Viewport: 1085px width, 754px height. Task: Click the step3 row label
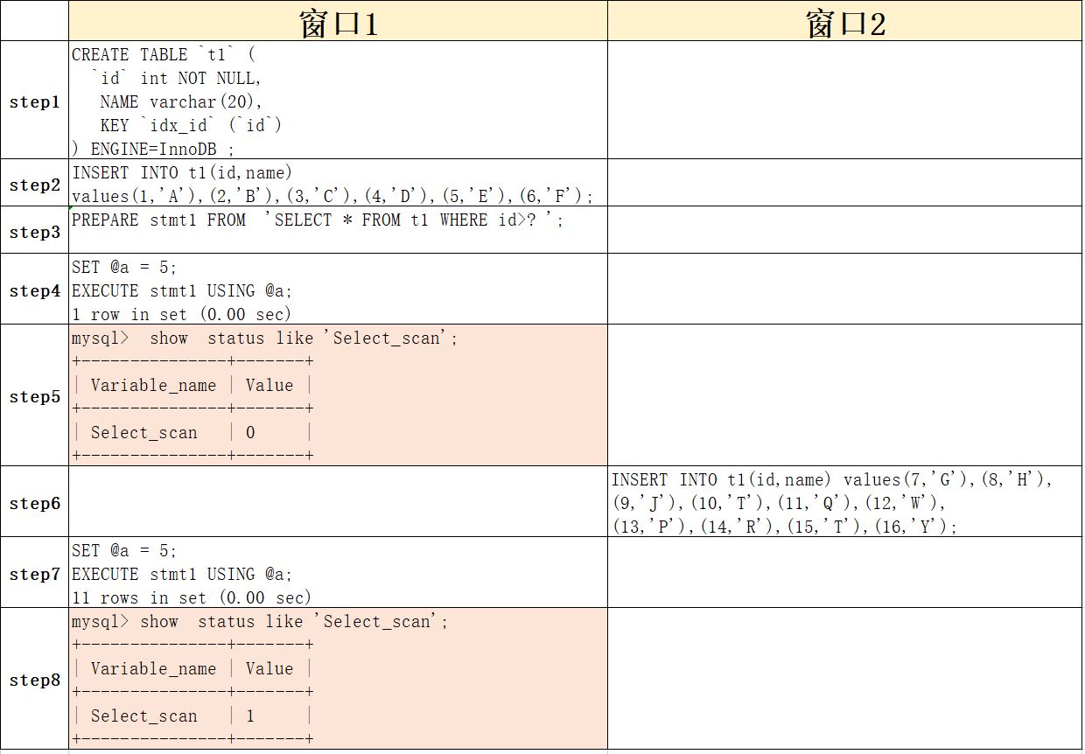click(x=34, y=230)
